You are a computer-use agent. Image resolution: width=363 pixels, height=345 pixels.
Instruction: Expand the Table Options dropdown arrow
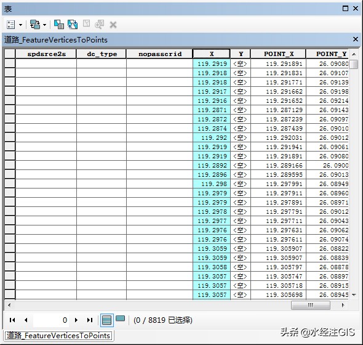point(20,25)
